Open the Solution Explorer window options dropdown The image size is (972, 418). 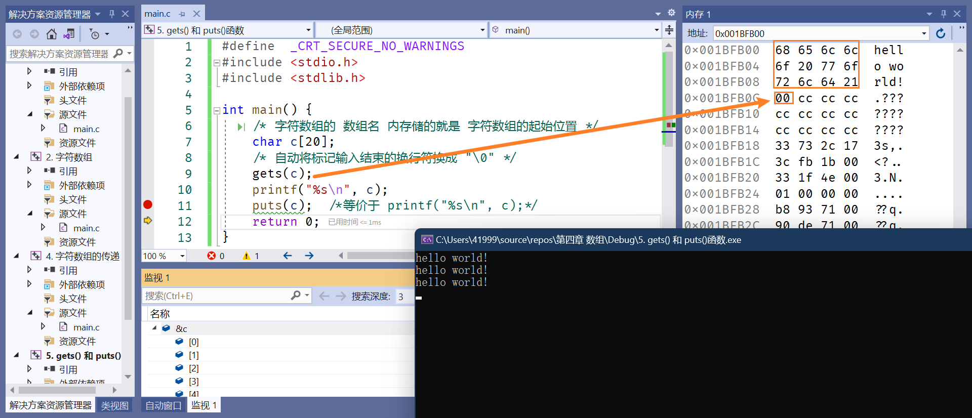[98, 14]
